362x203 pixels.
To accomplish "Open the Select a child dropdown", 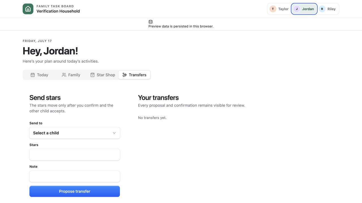I will tap(75, 133).
